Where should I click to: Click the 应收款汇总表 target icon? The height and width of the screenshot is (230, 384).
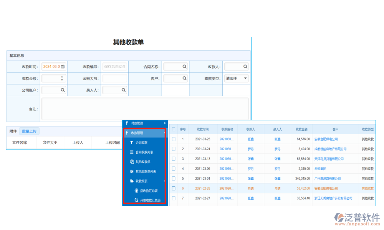pyautogui.click(x=136, y=190)
